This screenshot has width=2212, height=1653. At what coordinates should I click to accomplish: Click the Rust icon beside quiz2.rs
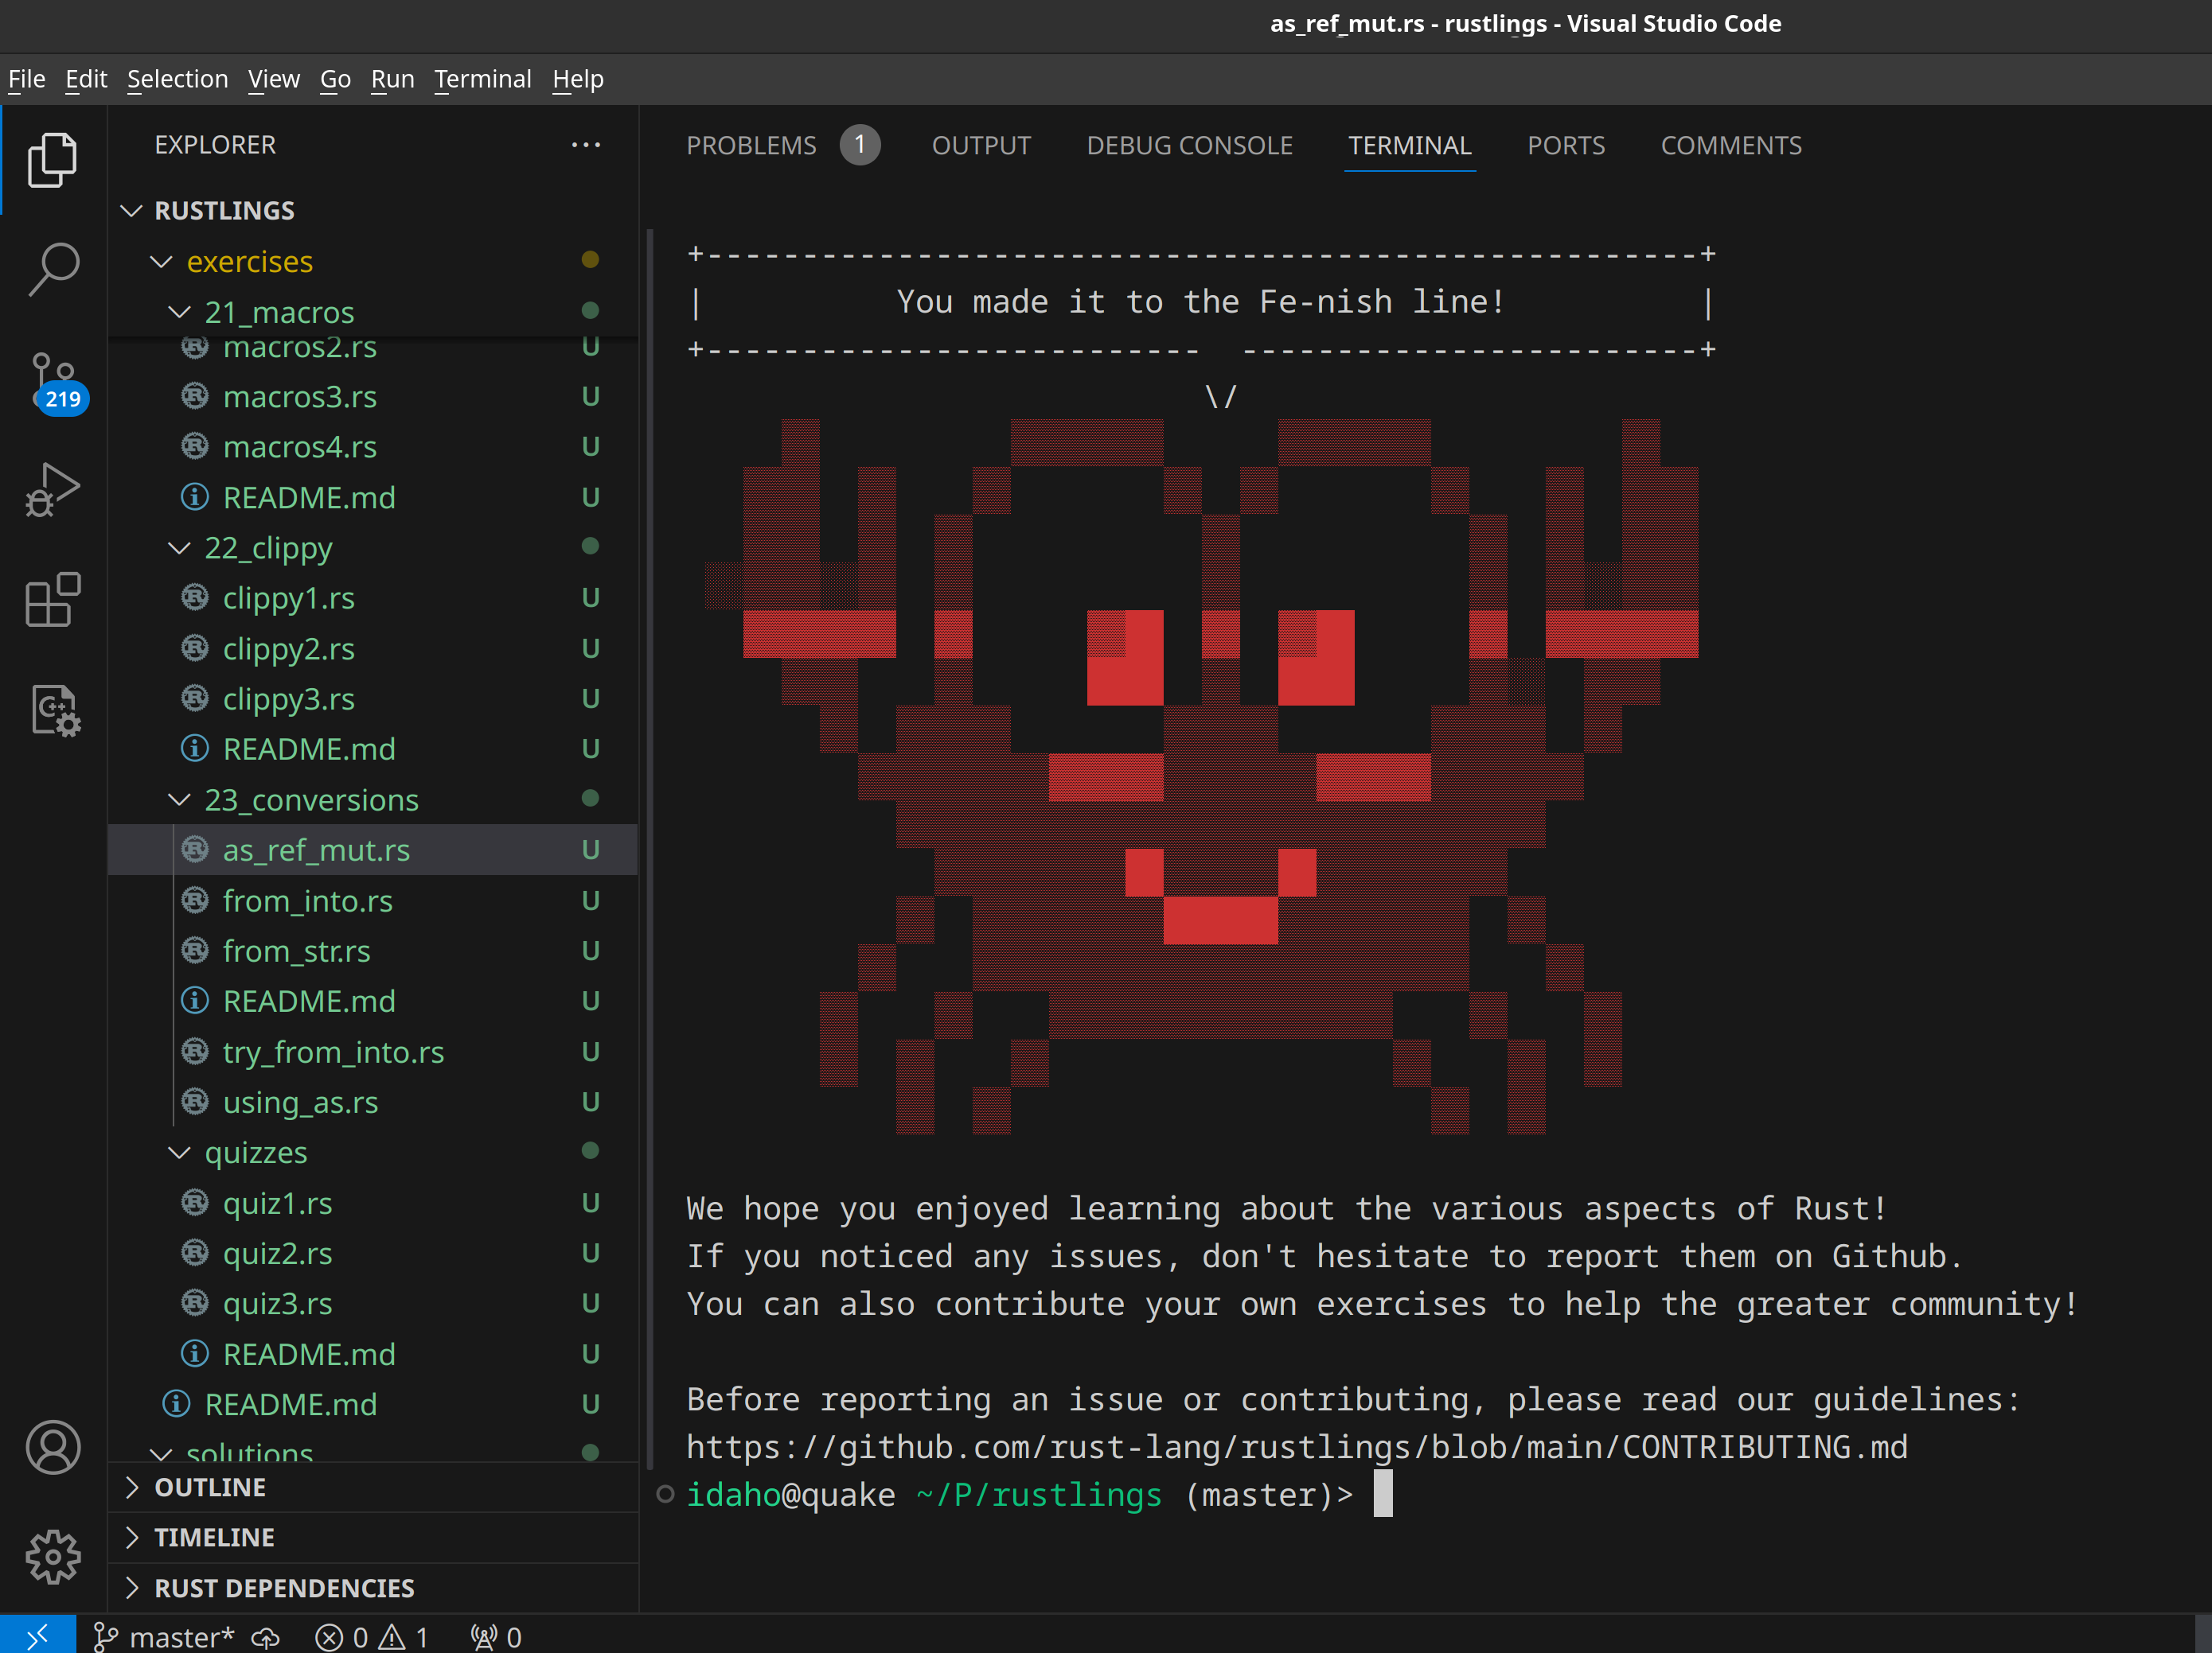coord(195,1252)
